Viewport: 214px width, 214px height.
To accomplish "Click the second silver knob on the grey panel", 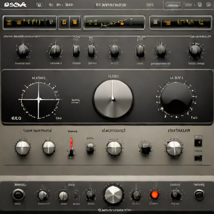I will (x=49, y=148).
